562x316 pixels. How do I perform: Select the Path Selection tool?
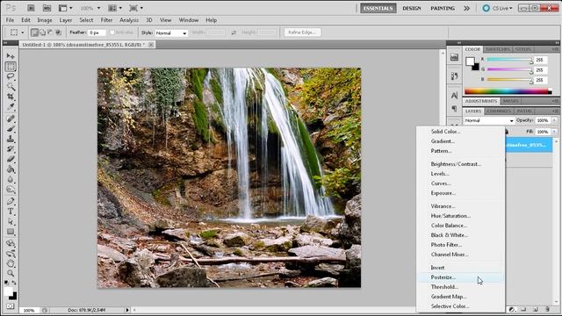(x=11, y=221)
